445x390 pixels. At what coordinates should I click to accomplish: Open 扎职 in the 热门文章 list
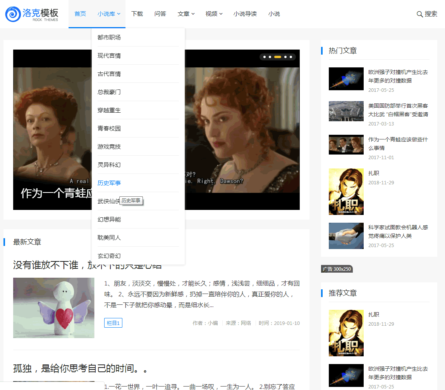coord(373,173)
